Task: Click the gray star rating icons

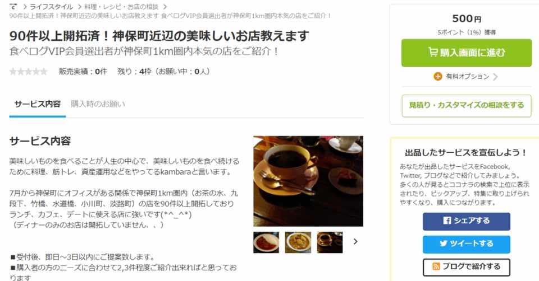Action: point(29,72)
